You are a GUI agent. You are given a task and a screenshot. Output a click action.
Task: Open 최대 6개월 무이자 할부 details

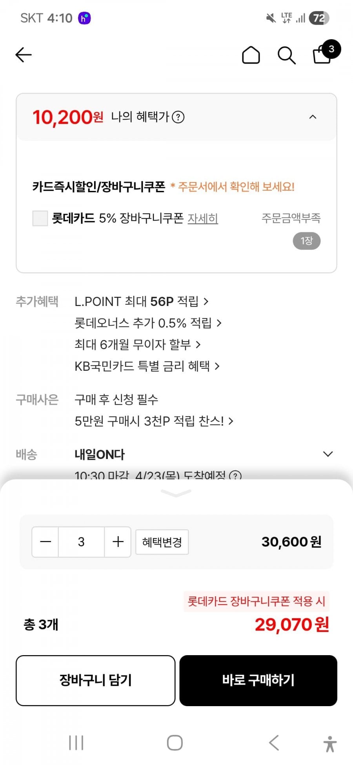click(137, 344)
